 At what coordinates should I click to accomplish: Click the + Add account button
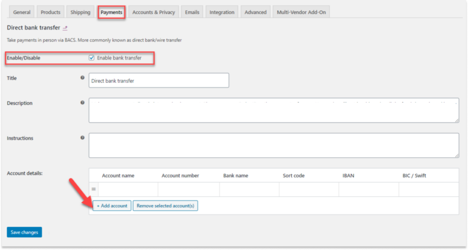112,206
